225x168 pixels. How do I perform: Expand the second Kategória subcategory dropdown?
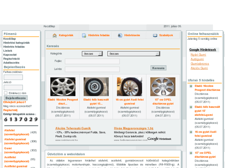point(133,54)
